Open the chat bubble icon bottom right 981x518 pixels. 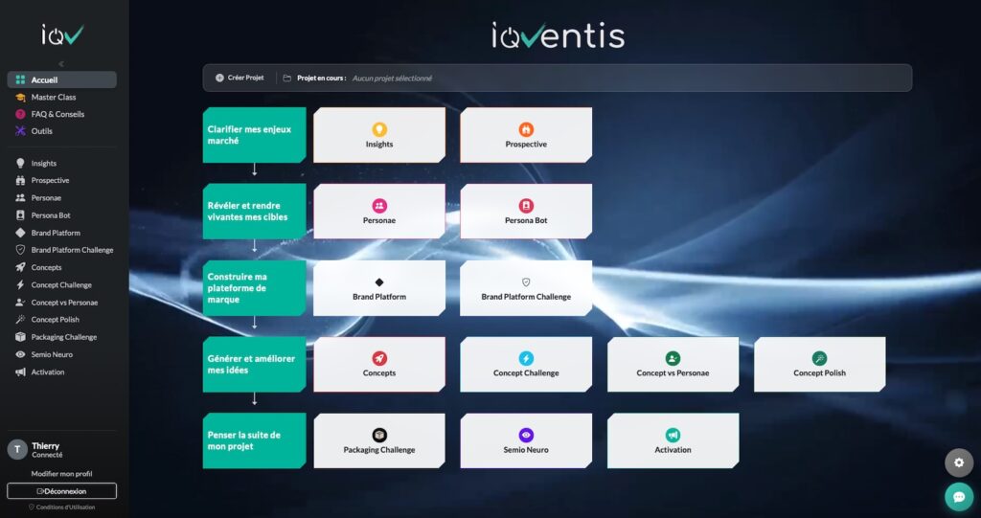pyautogui.click(x=959, y=496)
